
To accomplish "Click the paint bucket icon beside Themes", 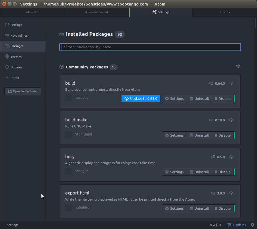I will [7, 57].
